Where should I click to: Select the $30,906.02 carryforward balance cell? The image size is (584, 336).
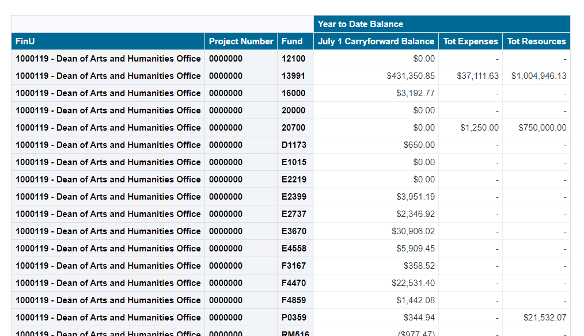[413, 231]
